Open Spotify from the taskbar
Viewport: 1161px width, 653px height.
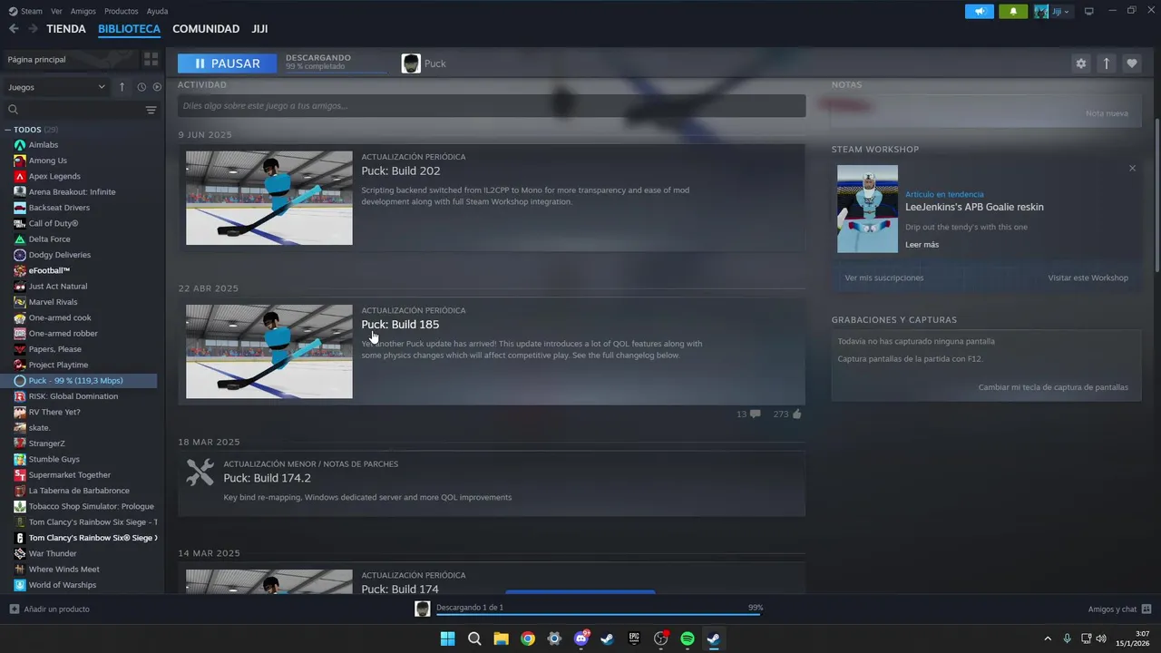687,638
